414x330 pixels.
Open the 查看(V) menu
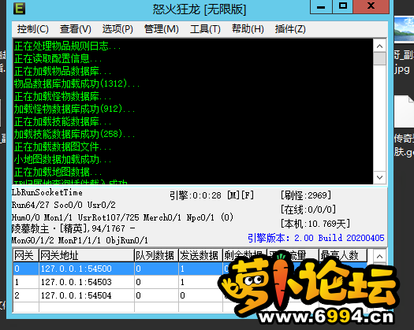[x=75, y=29]
